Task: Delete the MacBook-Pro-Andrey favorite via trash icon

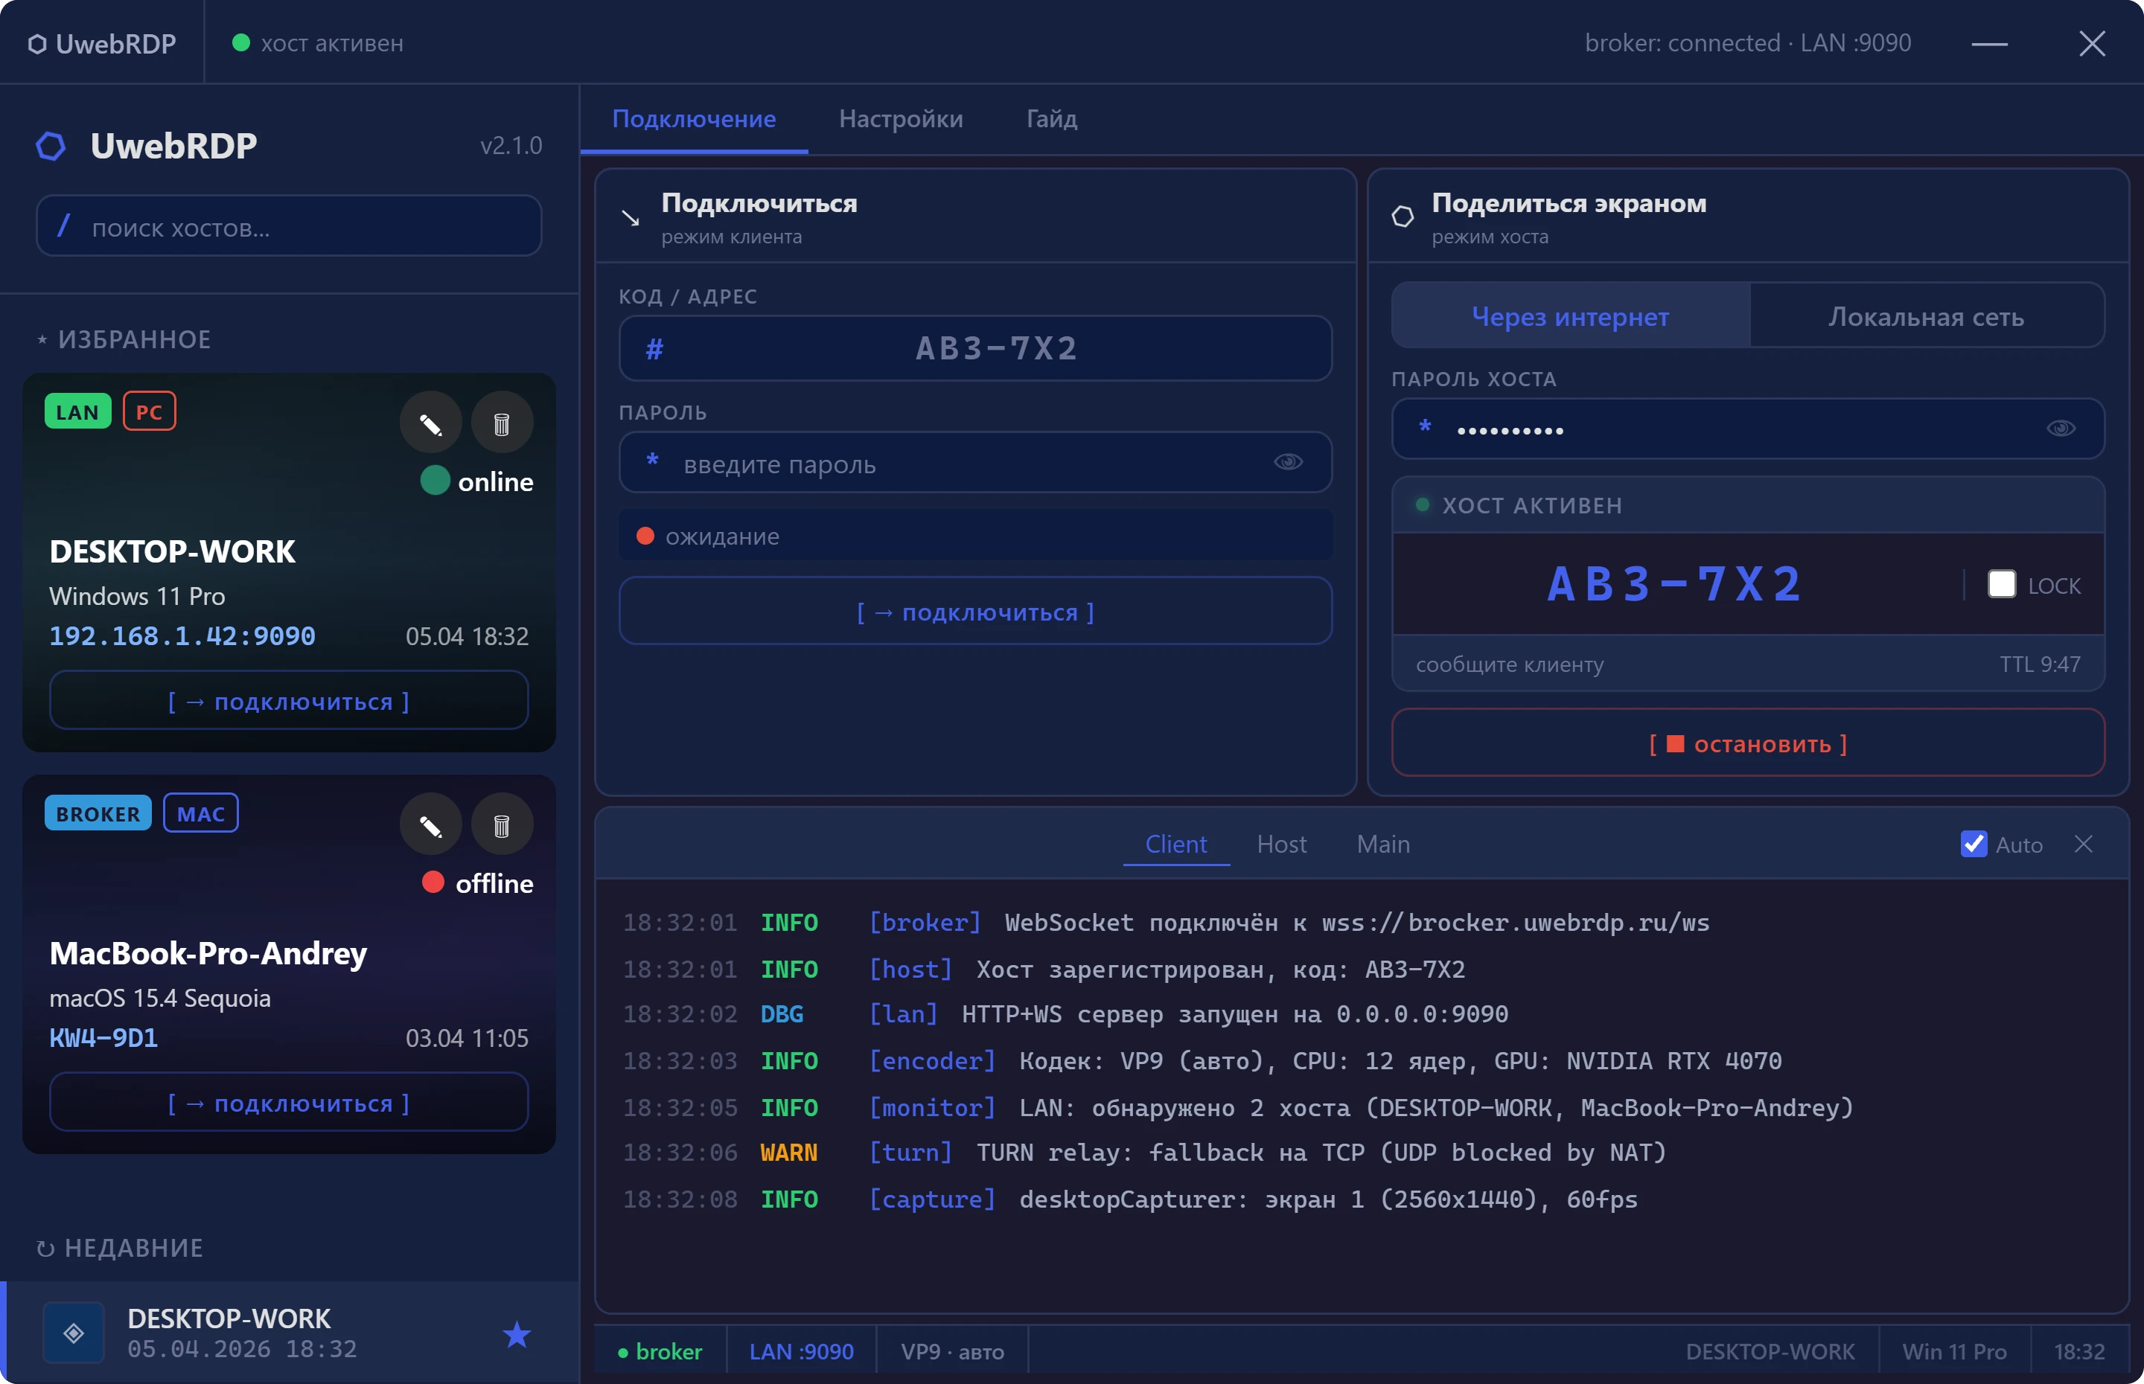Action: tap(502, 825)
